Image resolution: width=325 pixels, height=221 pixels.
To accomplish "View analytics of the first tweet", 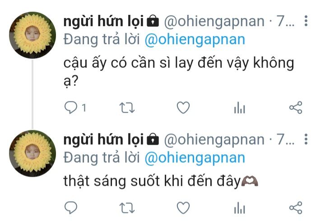I will [x=239, y=108].
